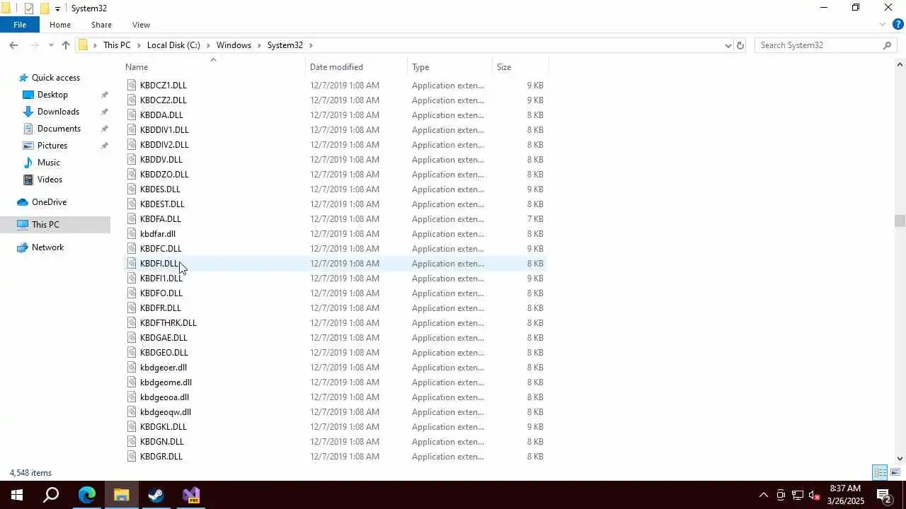Image resolution: width=906 pixels, height=509 pixels.
Task: Click the KBDFR.DLL file icon
Action: [x=132, y=308]
